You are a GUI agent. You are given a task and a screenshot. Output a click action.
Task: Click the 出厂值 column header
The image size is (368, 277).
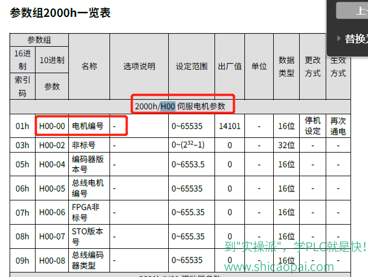230,66
